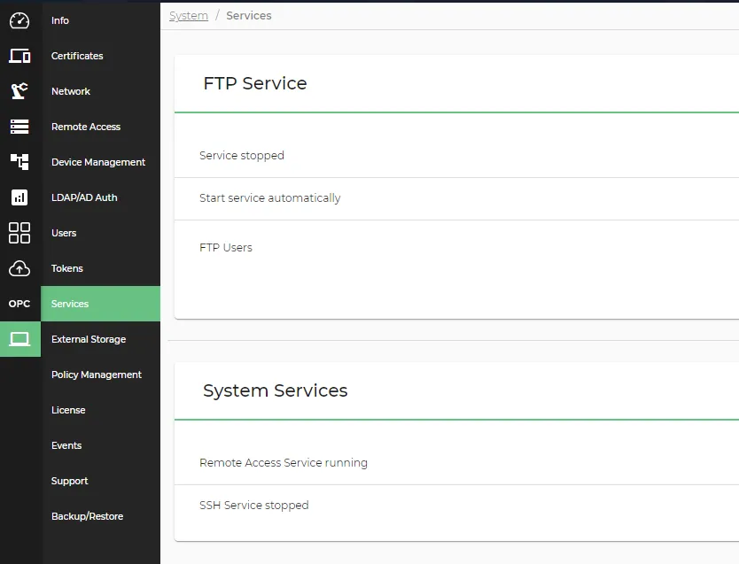The width and height of the screenshot is (739, 564).
Task: Click the devices icon in the sidebar
Action: (x=19, y=56)
